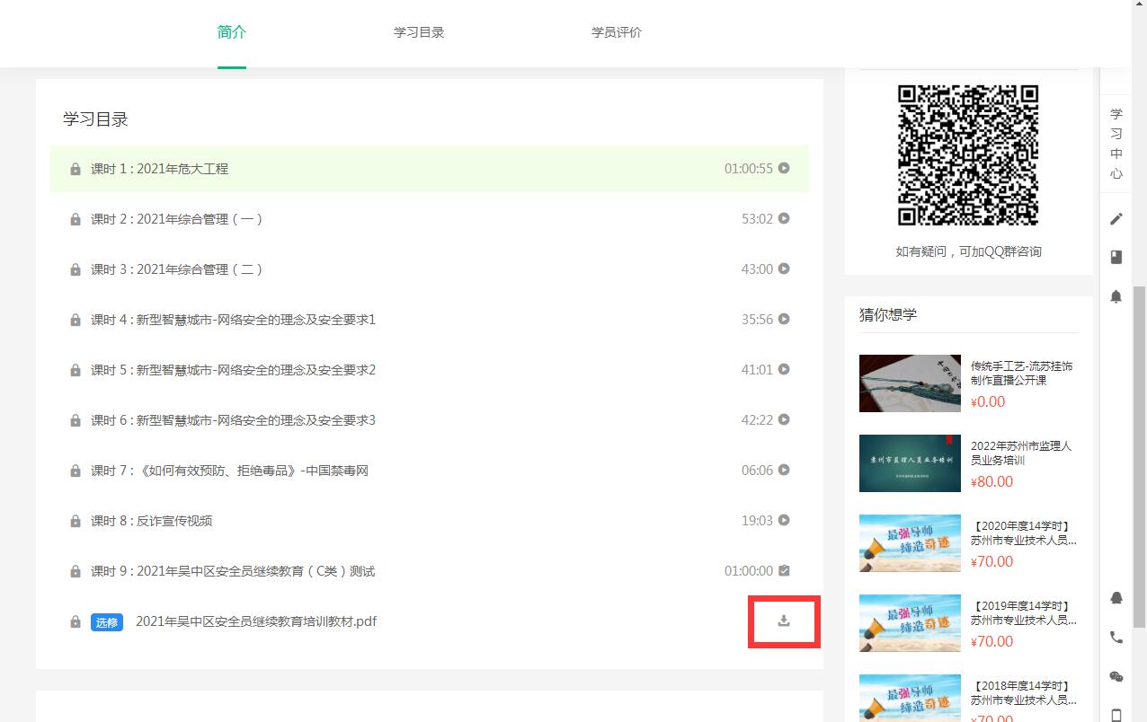The image size is (1147, 722).
Task: Click lock icon beside 课时 1 2021年危大工程
Action: pos(76,169)
